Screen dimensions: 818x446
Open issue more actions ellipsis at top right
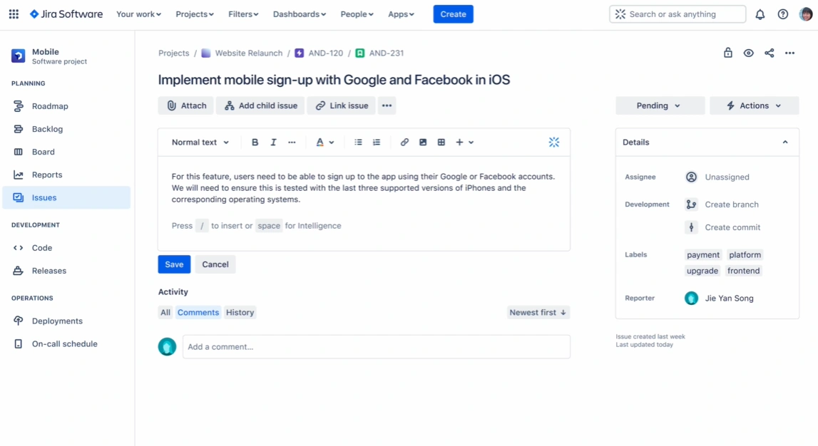click(x=789, y=53)
